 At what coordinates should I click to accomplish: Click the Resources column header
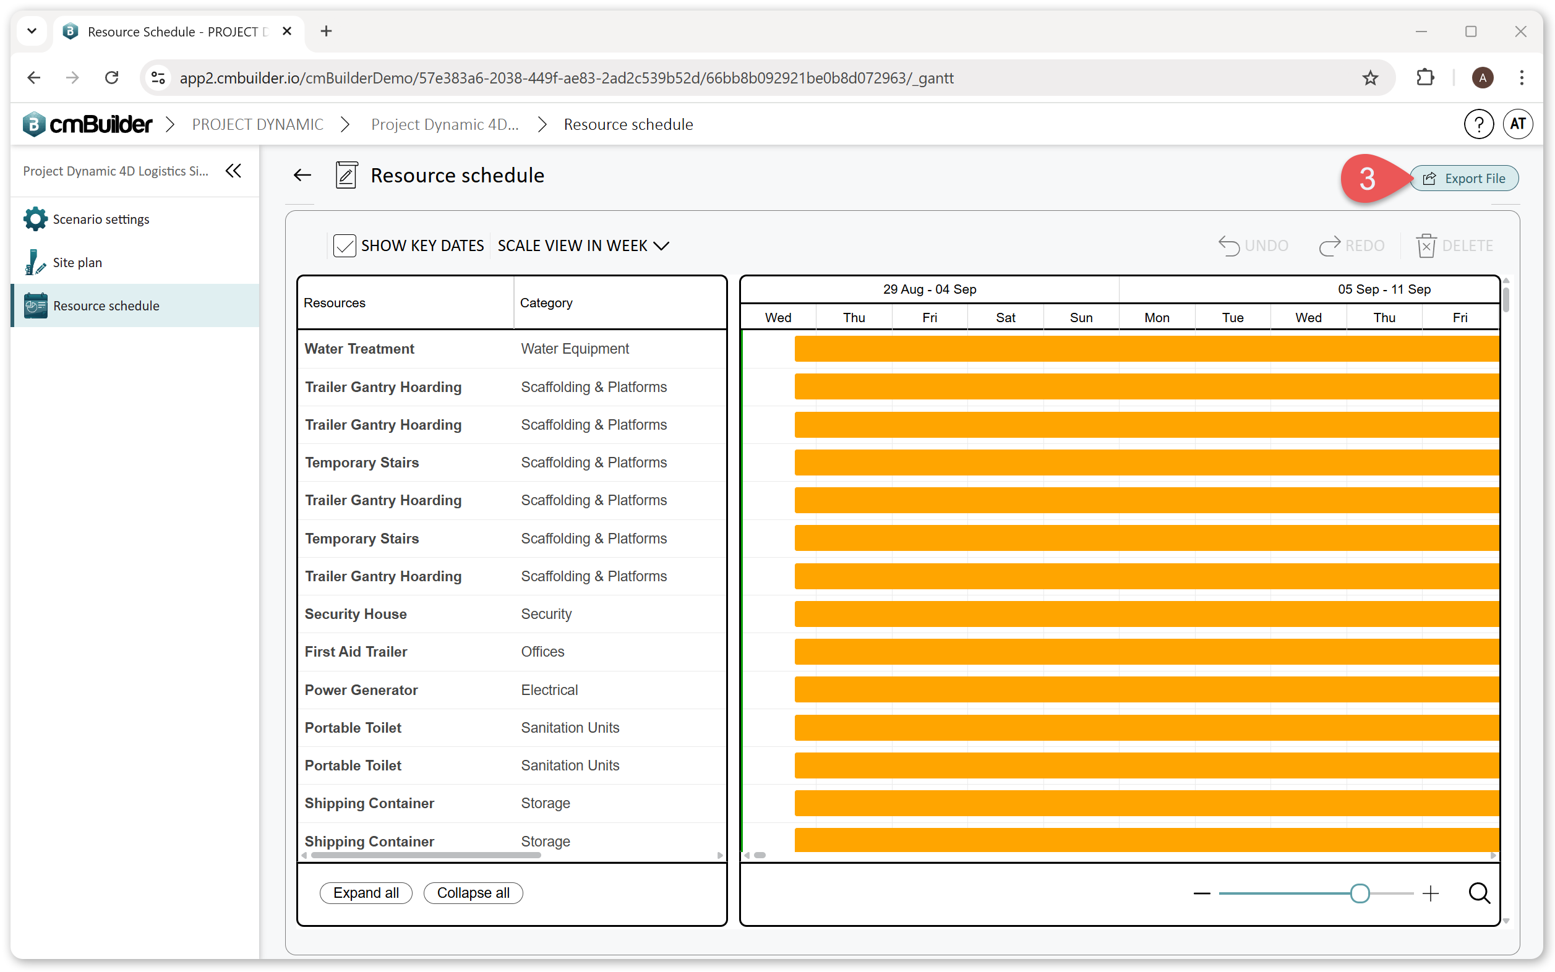point(406,303)
